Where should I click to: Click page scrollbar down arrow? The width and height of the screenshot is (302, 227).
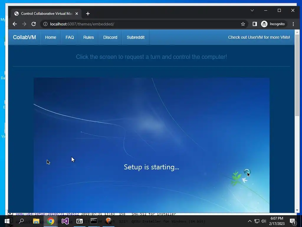tap(297, 210)
